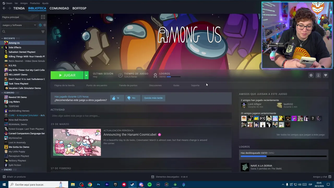The width and height of the screenshot is (334, 188).
Task: Open the Steam menu
Action: (x=7, y=3)
